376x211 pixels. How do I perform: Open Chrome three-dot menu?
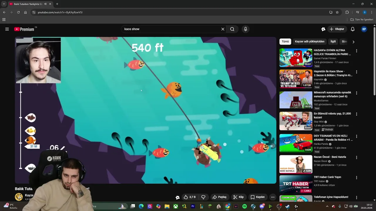[x=372, y=12]
